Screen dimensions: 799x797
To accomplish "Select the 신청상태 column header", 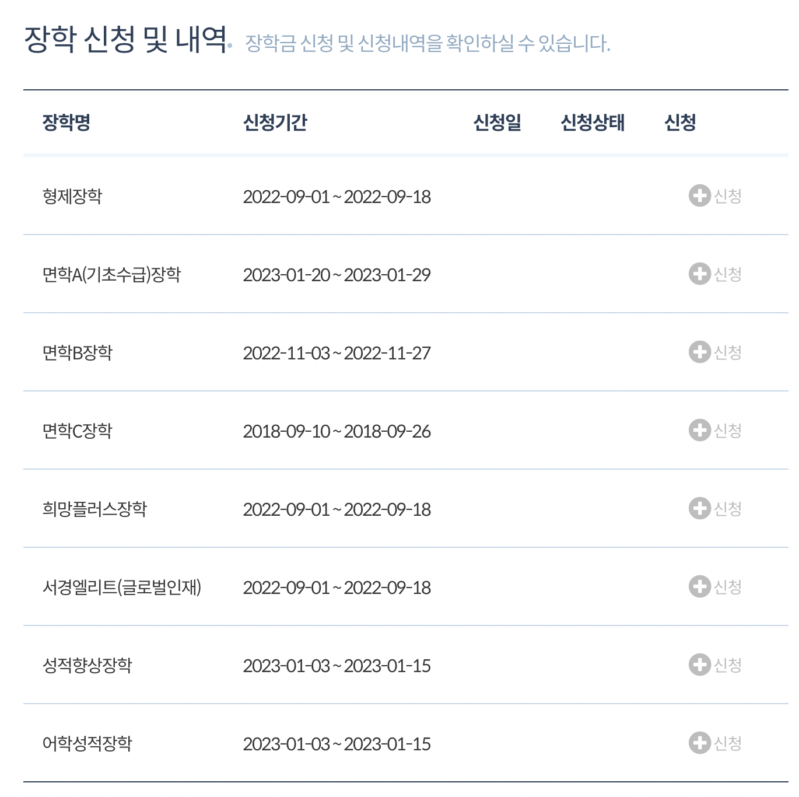I will (x=593, y=121).
